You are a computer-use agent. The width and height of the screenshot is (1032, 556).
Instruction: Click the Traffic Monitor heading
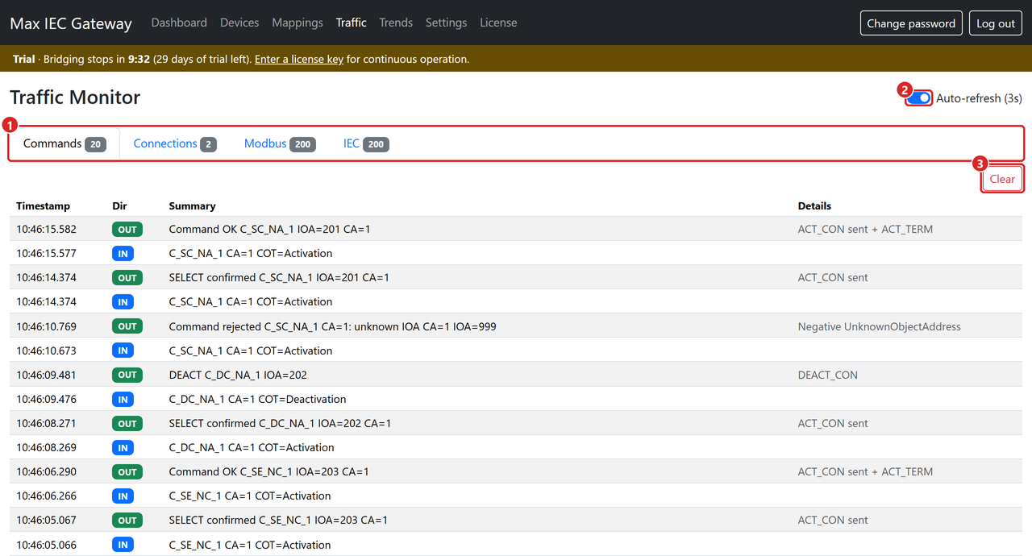point(75,98)
